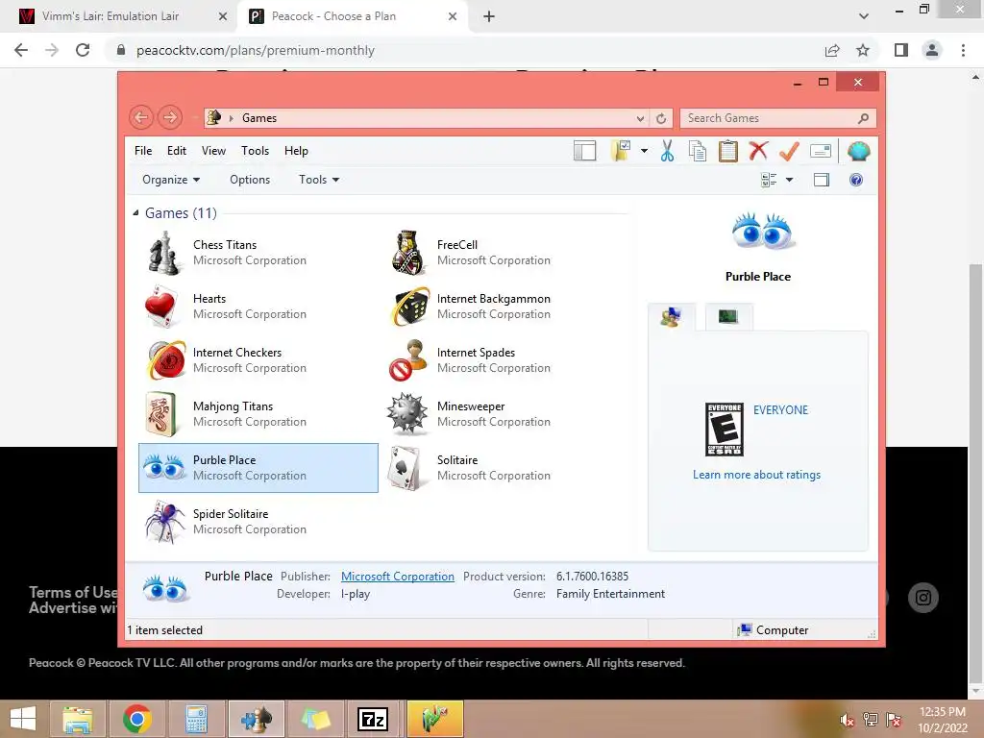Viewport: 984px width, 738px height.
Task: Open File Explorer from taskbar
Action: click(x=78, y=719)
